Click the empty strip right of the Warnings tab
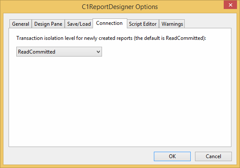This screenshot has width=240, height=168. (208, 24)
